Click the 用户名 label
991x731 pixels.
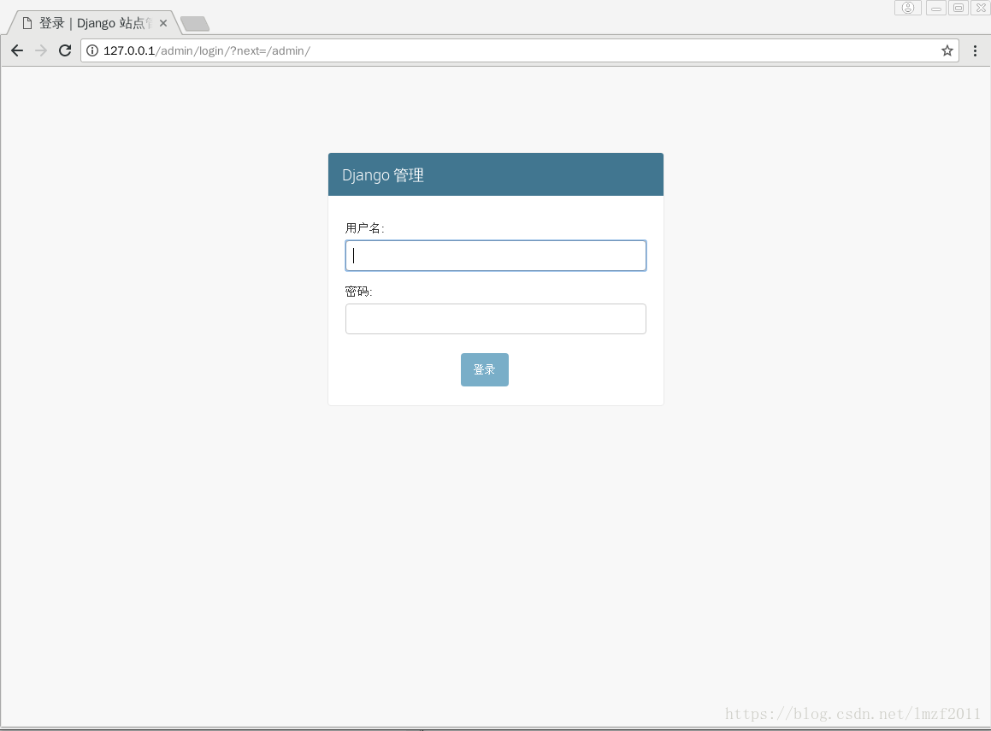(364, 228)
